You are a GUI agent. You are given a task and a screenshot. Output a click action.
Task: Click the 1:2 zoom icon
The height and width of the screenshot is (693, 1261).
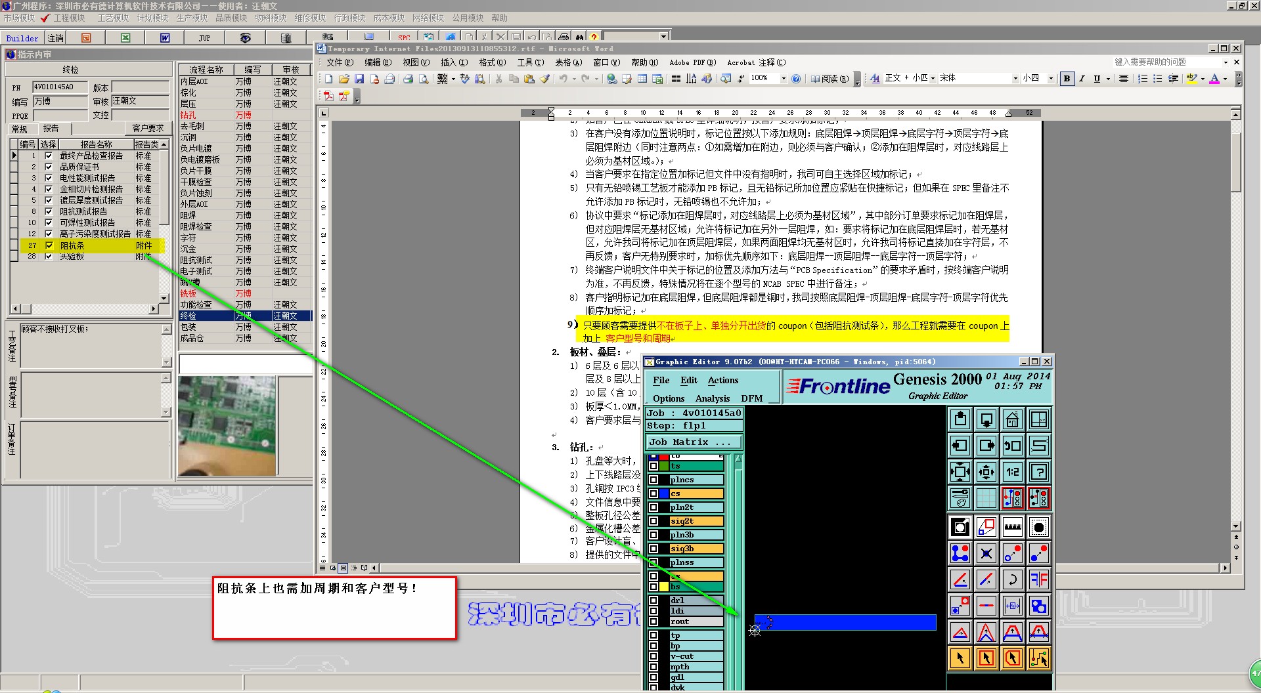pos(1013,472)
